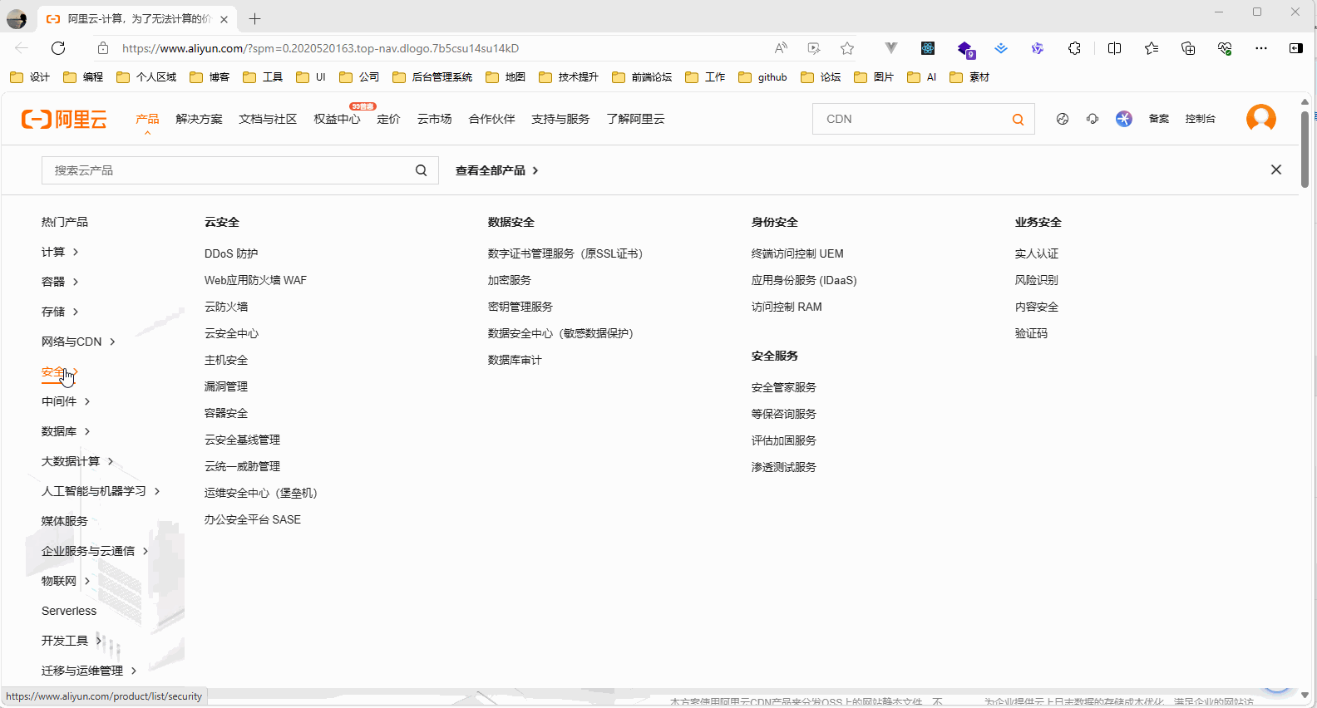Screen dimensions: 1317x708
Task: Open the AI bookmark folder
Action: click(922, 77)
